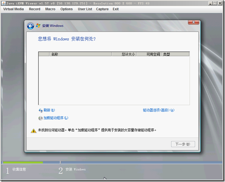
Task: Click the refresh arrows icon
Action: 41,110
